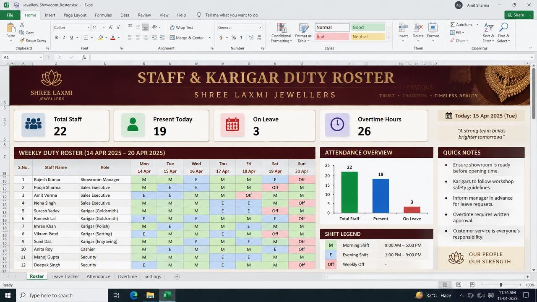
Task: Toggle Italic formatting
Action: coord(64,38)
